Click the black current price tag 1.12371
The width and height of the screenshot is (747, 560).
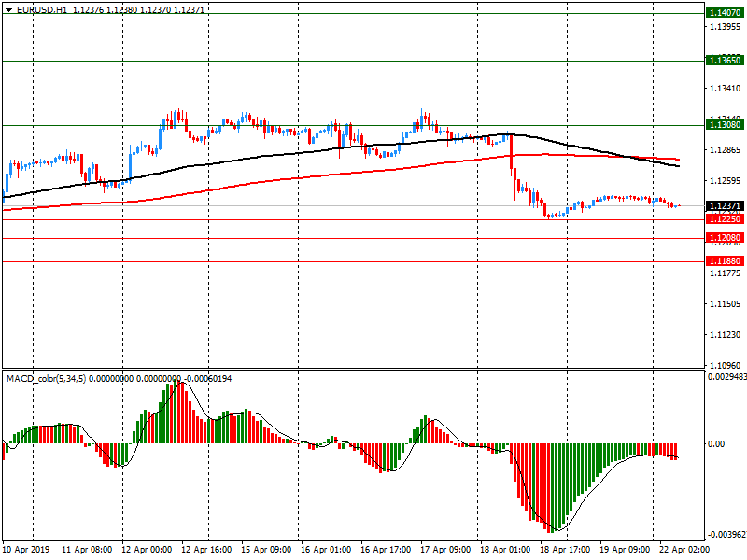click(x=725, y=206)
